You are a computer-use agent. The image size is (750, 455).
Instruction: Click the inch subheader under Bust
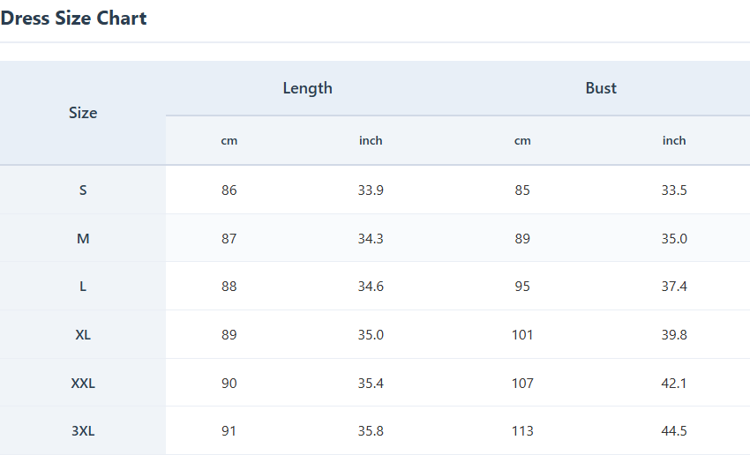coord(674,140)
